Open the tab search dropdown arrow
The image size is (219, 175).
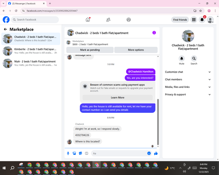4,3
